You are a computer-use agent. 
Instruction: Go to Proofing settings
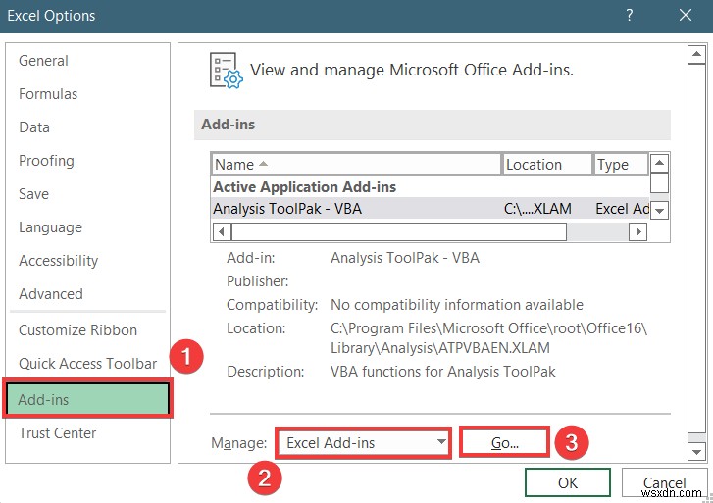[46, 161]
